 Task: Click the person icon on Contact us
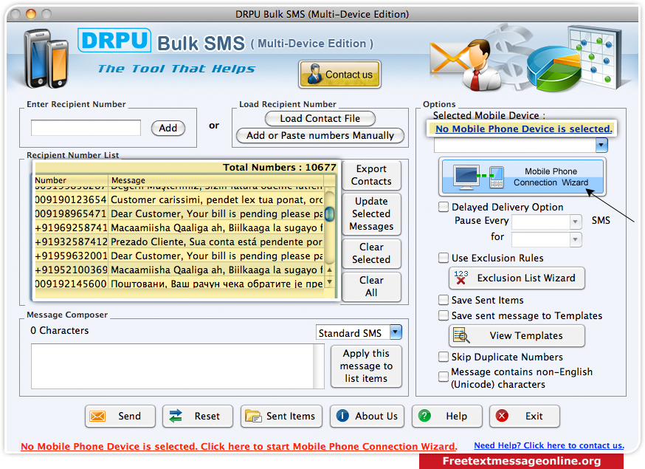(x=314, y=74)
